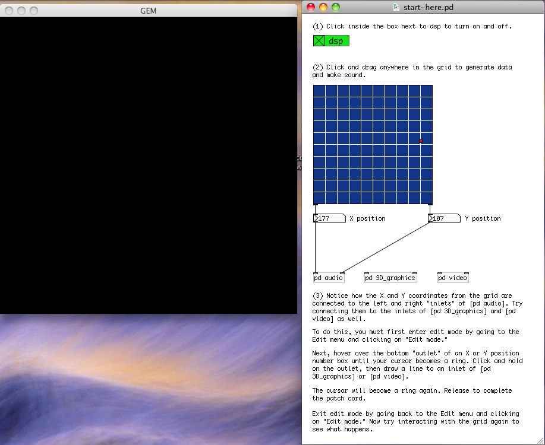
Task: Click the right inlet of pd audio
Action: pyautogui.click(x=342, y=274)
